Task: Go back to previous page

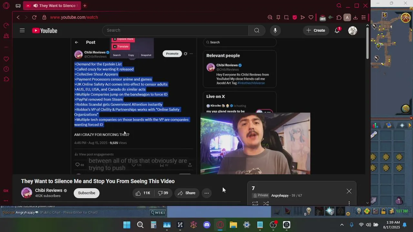Action: click(x=18, y=17)
